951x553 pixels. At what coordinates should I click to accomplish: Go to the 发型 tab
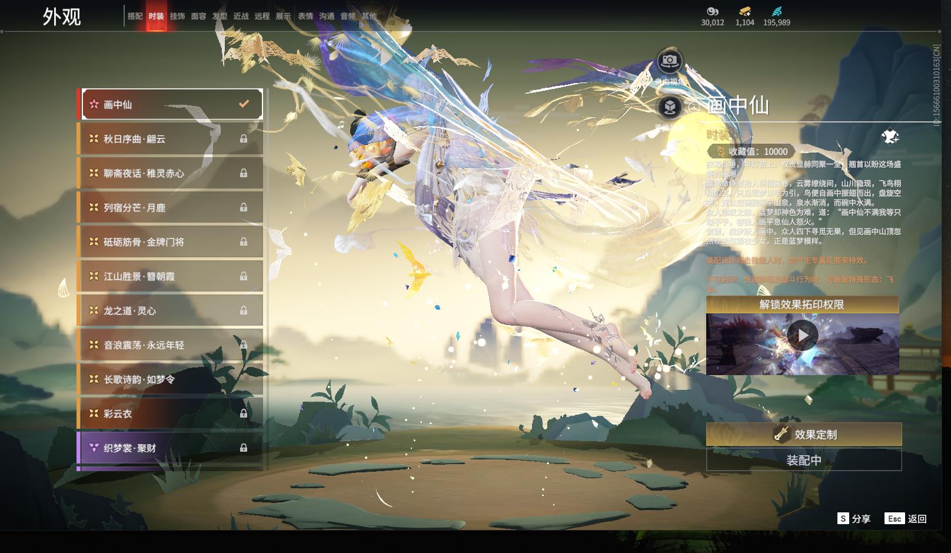click(x=220, y=16)
